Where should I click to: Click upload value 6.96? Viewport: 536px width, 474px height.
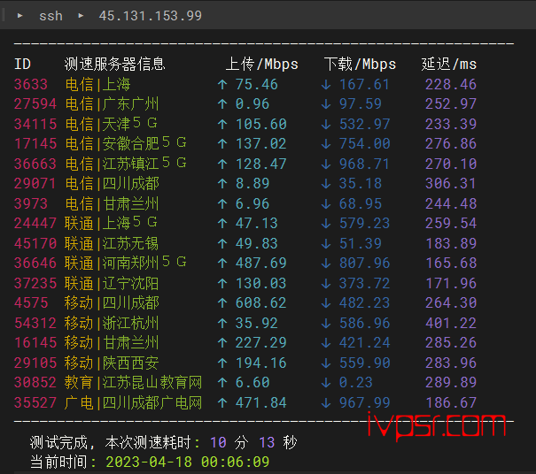point(252,203)
